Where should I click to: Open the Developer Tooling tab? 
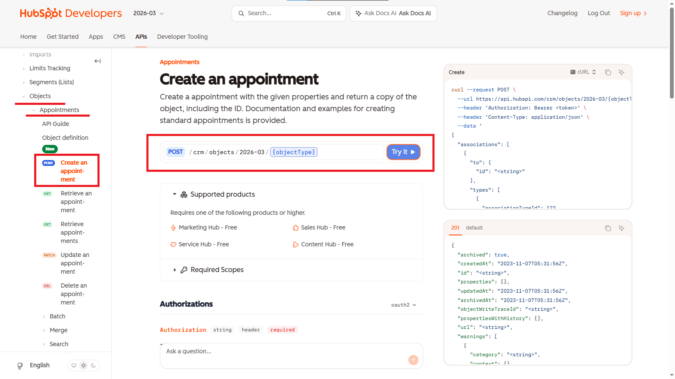182,37
